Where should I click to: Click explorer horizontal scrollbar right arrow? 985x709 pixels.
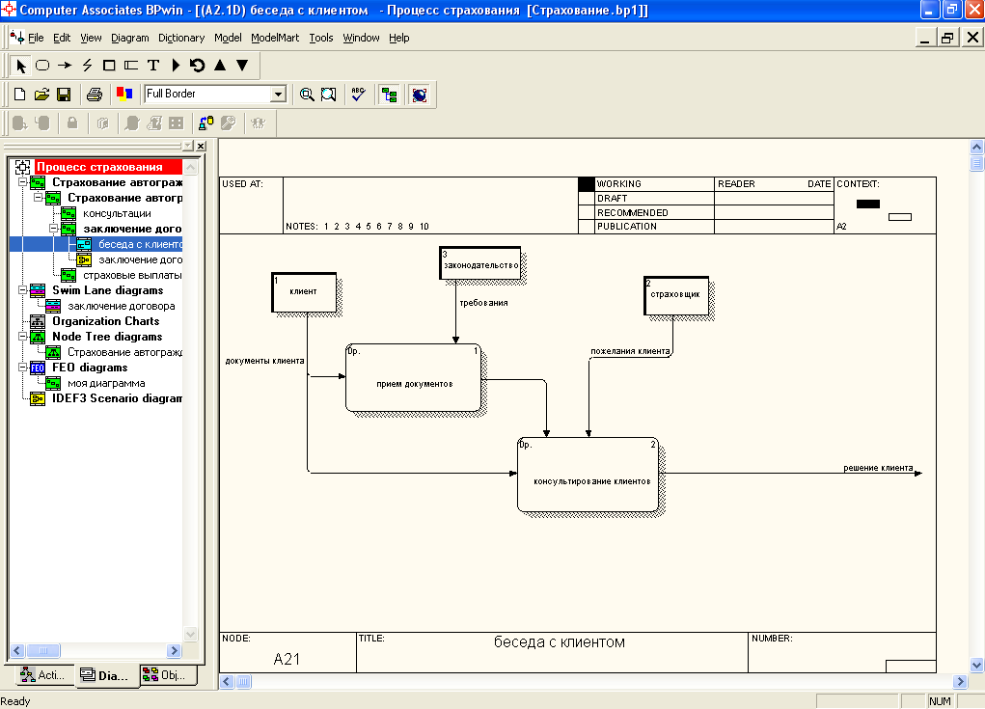point(174,650)
